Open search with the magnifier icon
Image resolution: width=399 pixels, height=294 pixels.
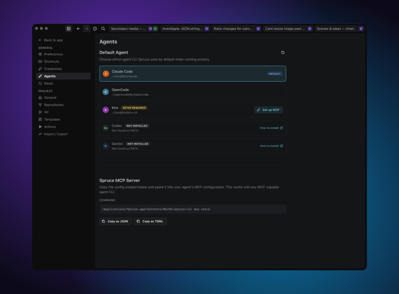(x=103, y=29)
